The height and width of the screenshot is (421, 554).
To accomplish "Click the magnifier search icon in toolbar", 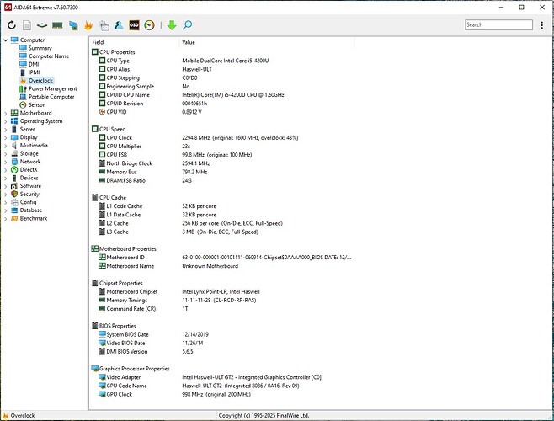I will [187, 25].
